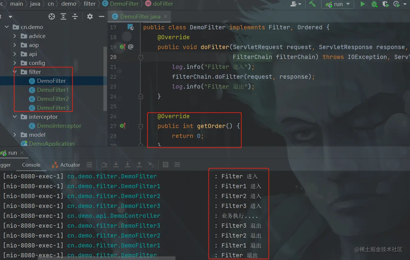
Task: Click the Select Opened File crosshair icon
Action: tap(52, 16)
